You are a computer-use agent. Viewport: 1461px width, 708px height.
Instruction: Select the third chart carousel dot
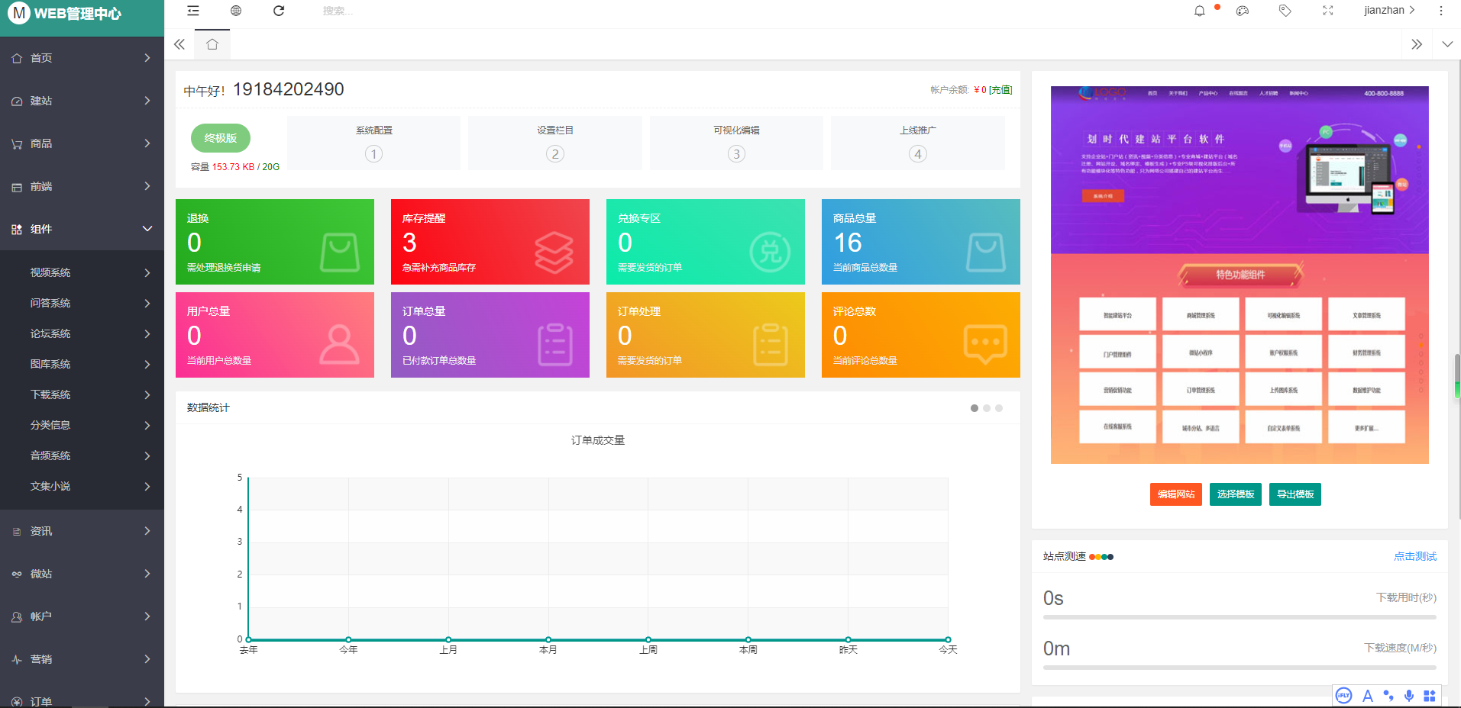pyautogui.click(x=999, y=408)
